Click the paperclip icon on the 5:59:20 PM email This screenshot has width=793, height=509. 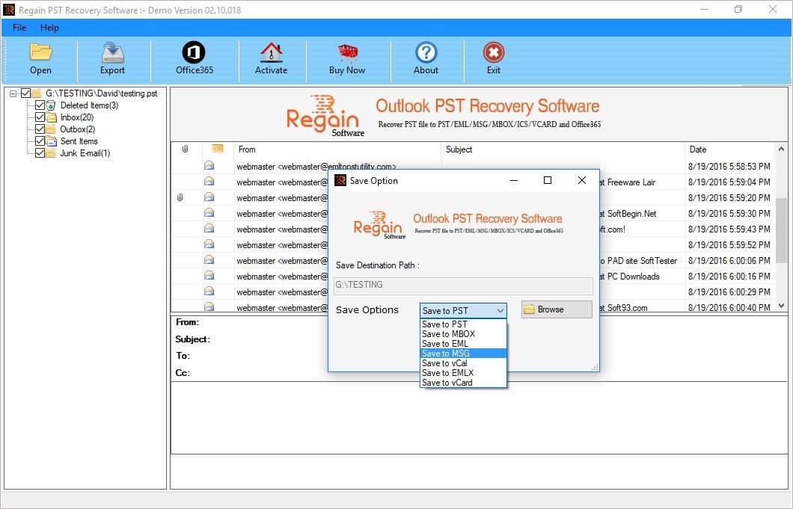tap(180, 197)
